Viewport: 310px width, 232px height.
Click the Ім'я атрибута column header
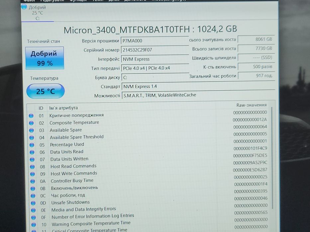coord(63,108)
